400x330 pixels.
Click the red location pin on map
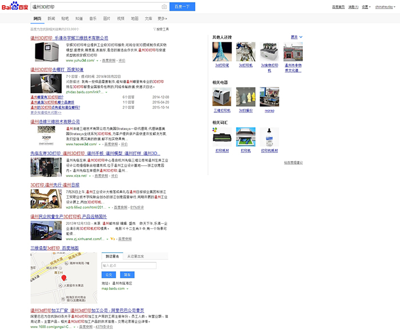64,278
